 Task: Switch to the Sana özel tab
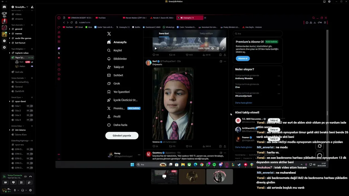click(164, 33)
